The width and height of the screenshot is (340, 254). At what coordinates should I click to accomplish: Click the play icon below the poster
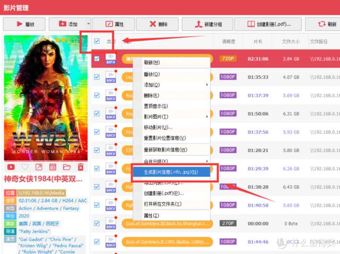(11, 167)
